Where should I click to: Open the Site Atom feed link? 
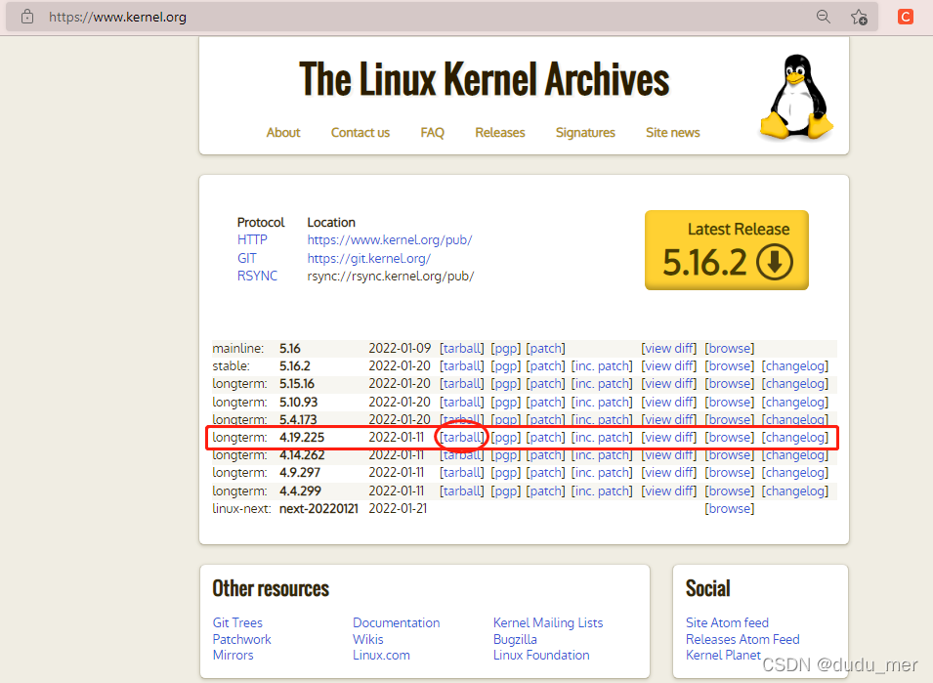pyautogui.click(x=727, y=622)
